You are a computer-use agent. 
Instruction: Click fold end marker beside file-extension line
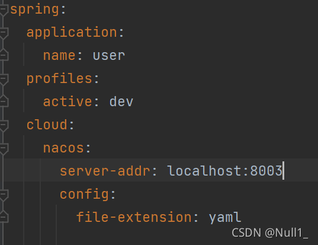tap(3, 217)
